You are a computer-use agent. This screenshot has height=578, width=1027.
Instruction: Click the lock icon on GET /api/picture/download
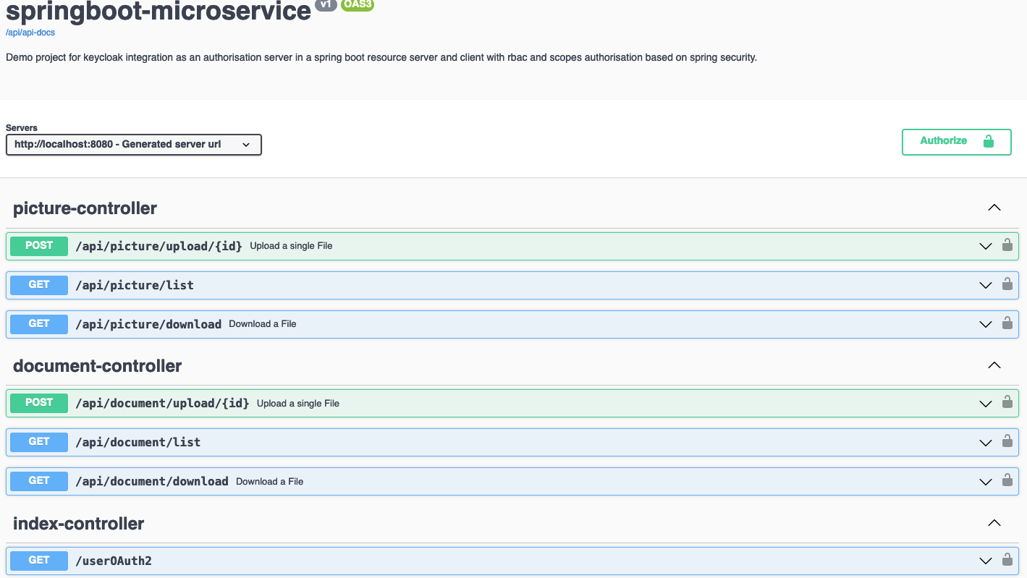[x=1007, y=323]
